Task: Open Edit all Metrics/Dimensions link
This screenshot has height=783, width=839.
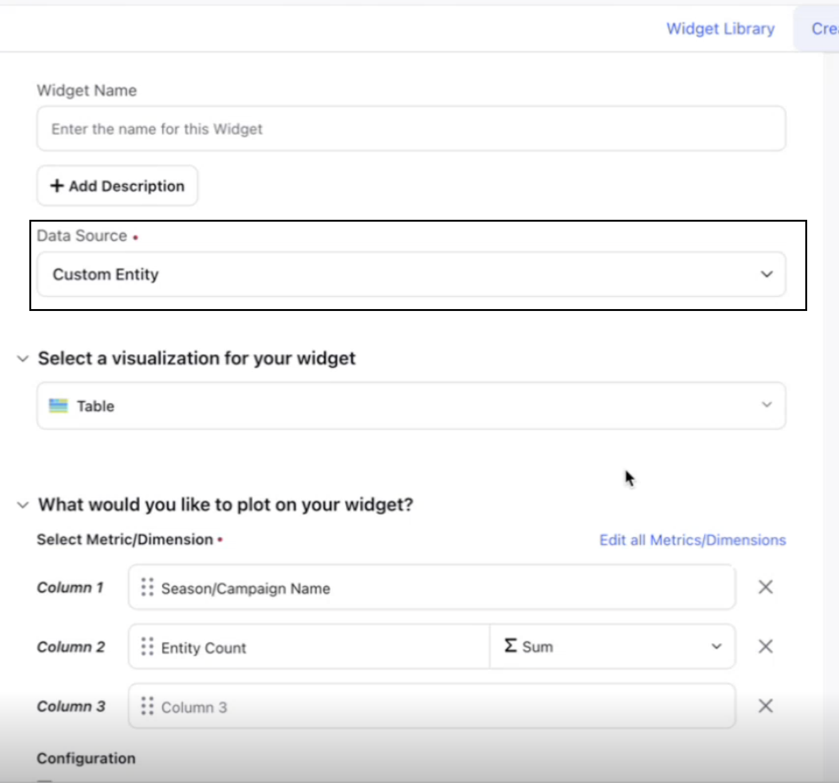Action: tap(693, 540)
